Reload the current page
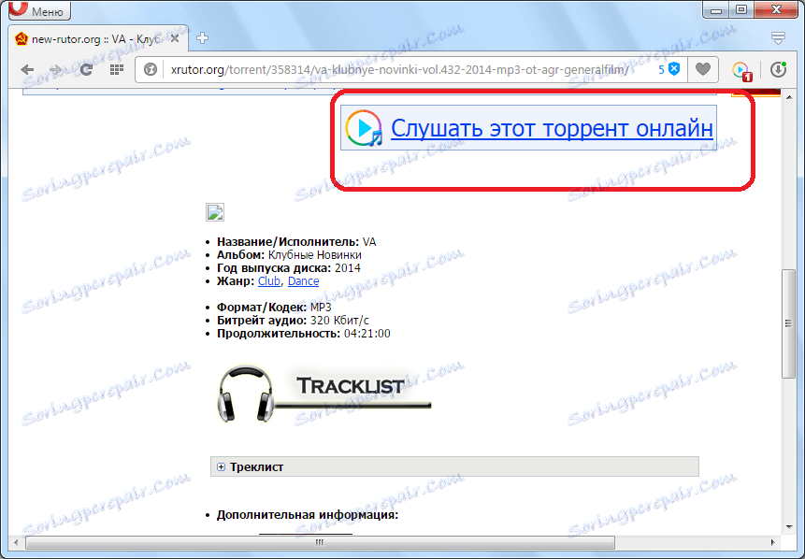The image size is (805, 559). pyautogui.click(x=86, y=70)
